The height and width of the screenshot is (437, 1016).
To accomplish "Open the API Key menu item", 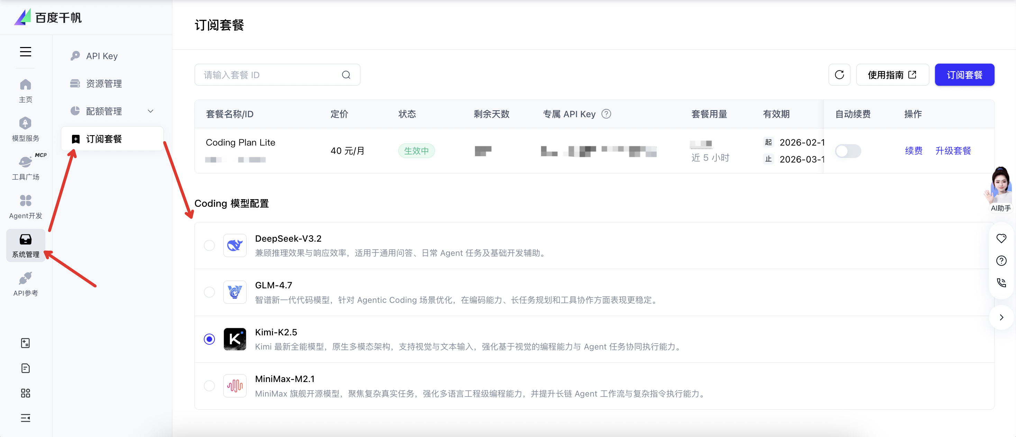I will (102, 56).
